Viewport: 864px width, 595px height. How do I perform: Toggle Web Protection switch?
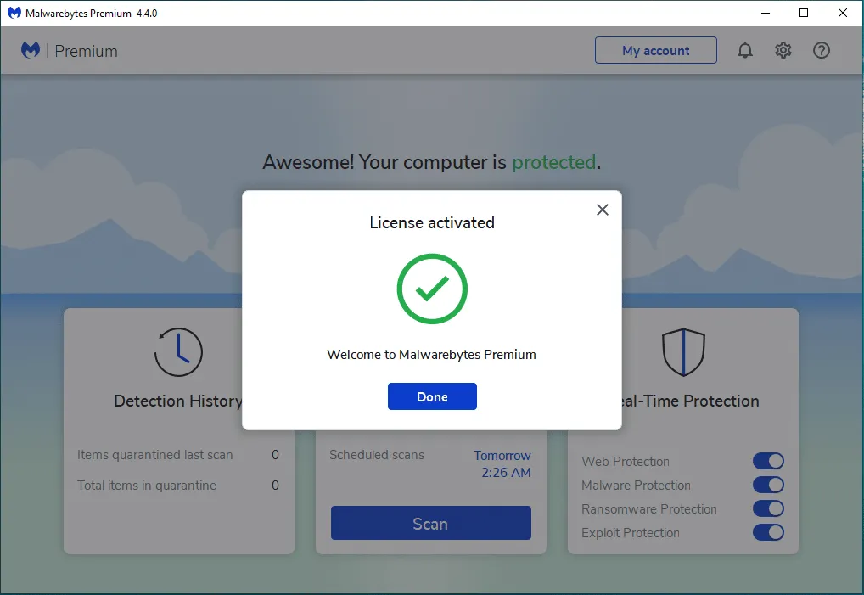(768, 461)
